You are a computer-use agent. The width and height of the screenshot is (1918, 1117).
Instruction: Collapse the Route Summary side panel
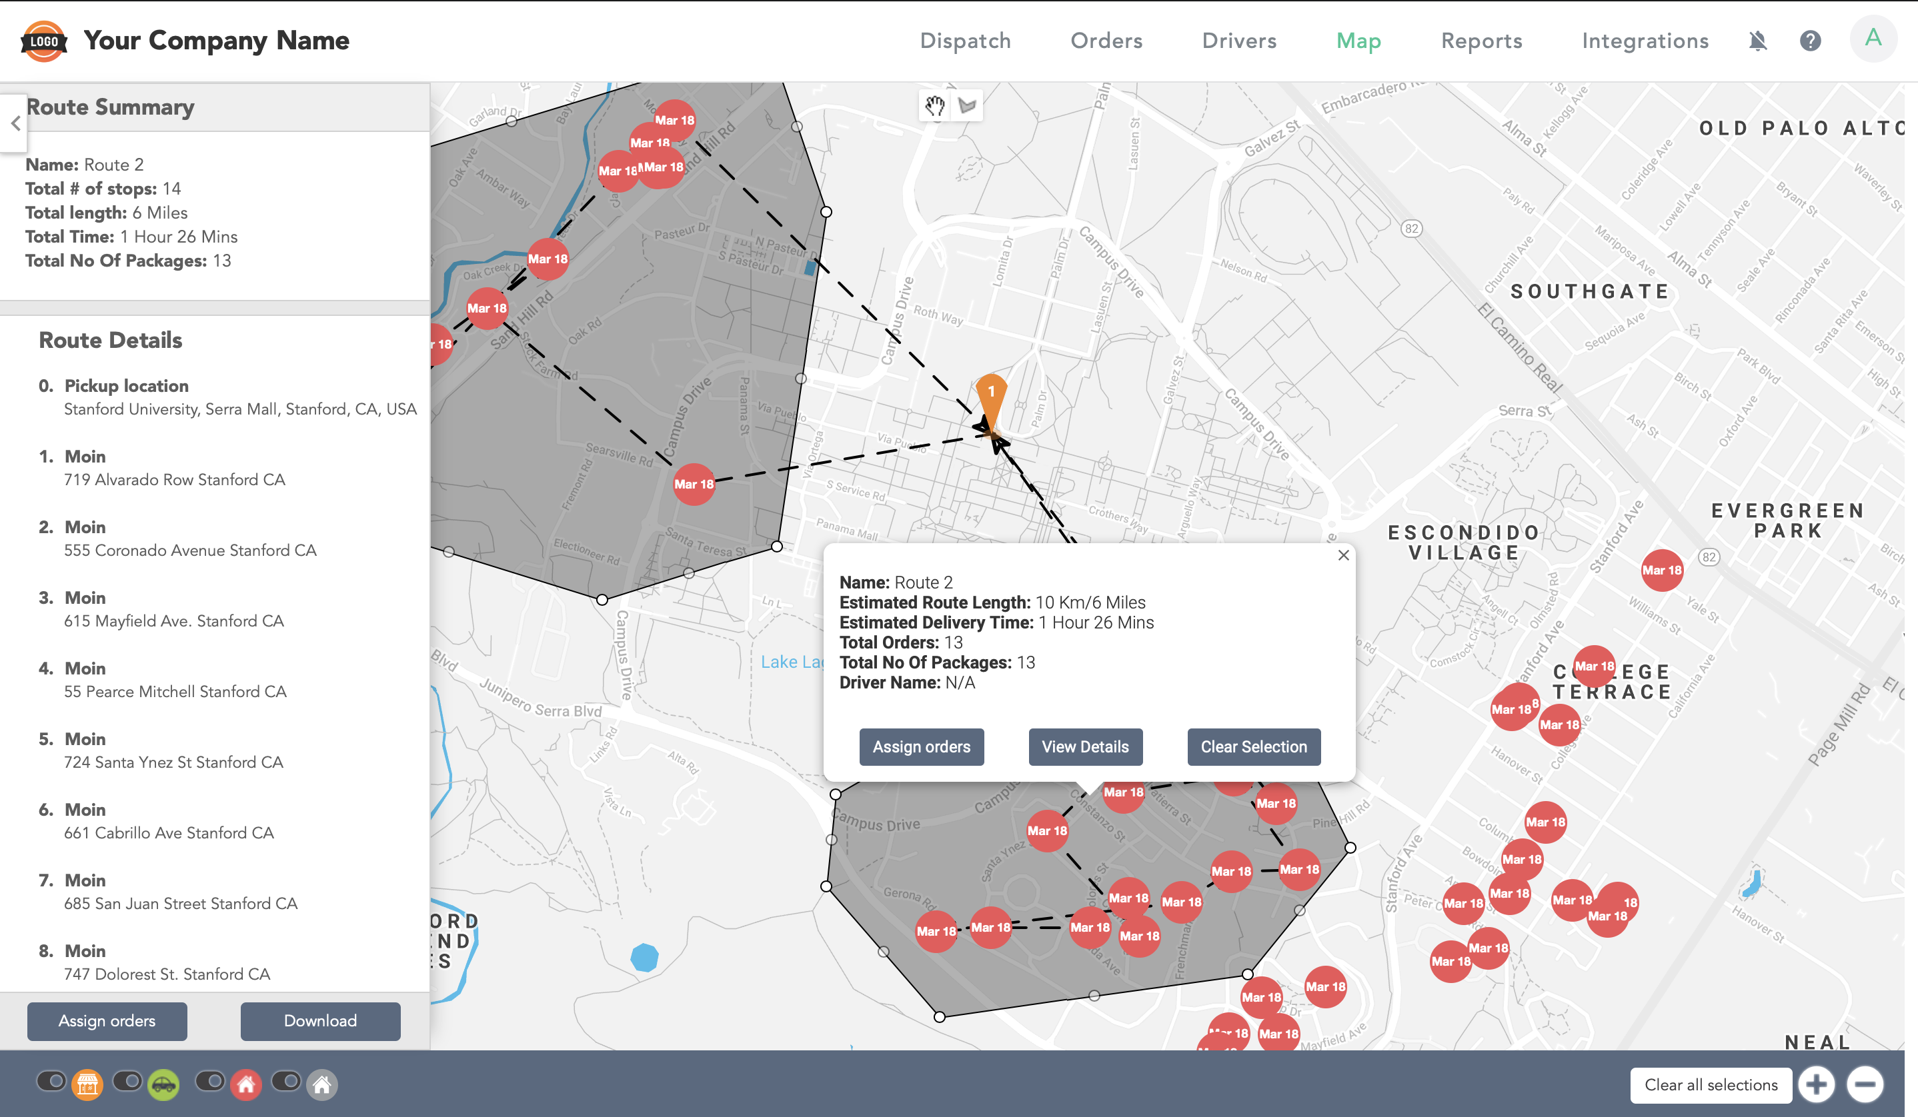(15, 123)
